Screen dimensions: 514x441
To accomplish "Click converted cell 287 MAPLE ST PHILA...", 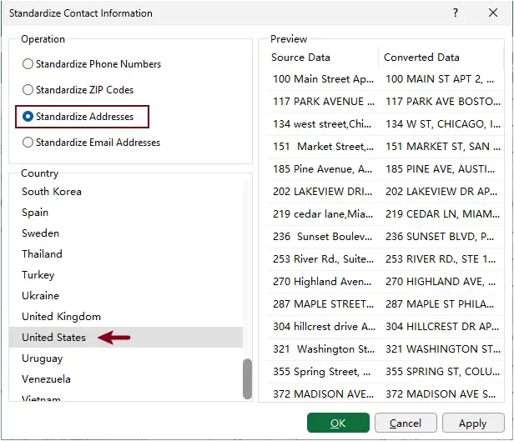I will point(442,304).
